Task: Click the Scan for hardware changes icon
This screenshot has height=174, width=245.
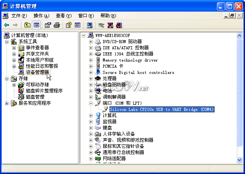Action: point(89,25)
